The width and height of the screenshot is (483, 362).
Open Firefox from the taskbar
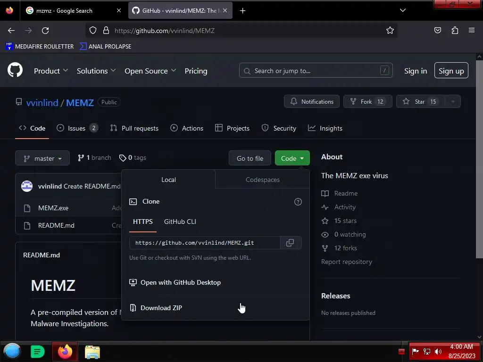(x=65, y=352)
